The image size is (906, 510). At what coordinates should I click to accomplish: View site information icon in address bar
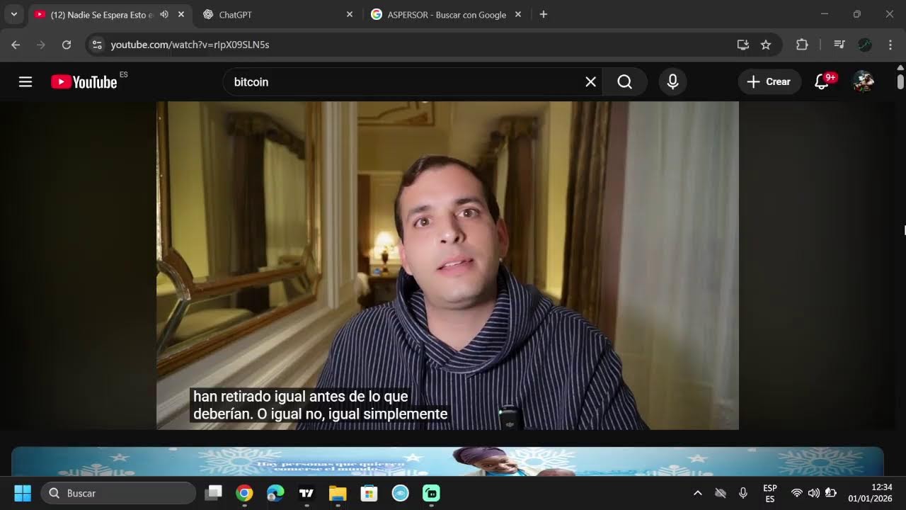click(98, 45)
